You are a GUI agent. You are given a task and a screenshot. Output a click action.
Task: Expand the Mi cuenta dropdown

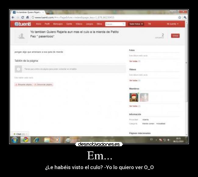point(172,24)
